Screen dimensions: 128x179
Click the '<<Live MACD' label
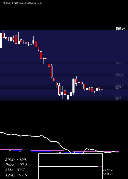click(x=108, y=172)
